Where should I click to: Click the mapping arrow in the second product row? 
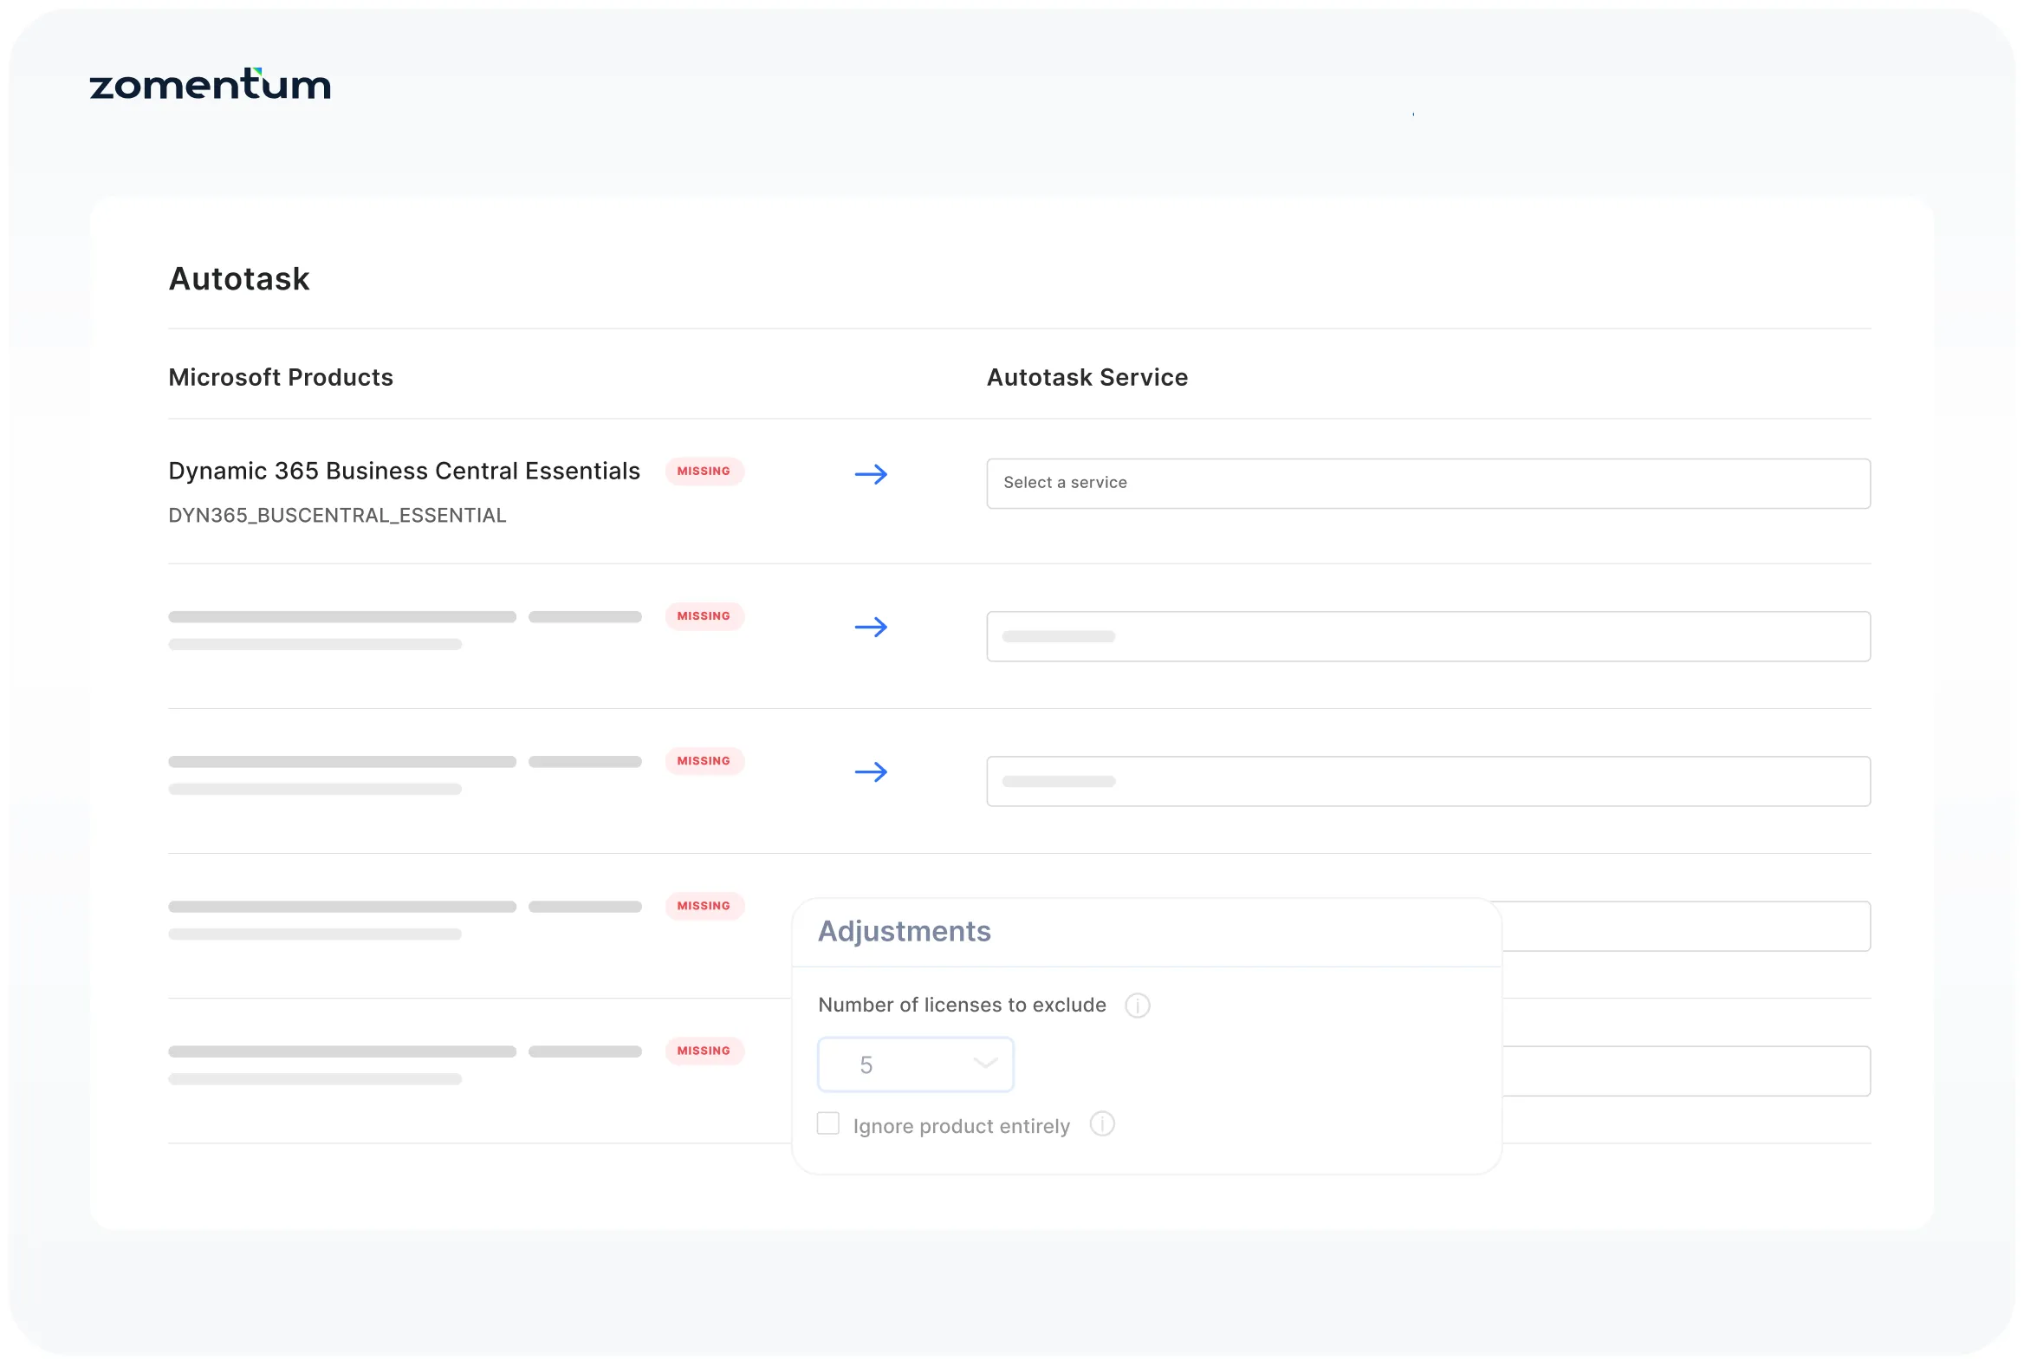point(872,627)
